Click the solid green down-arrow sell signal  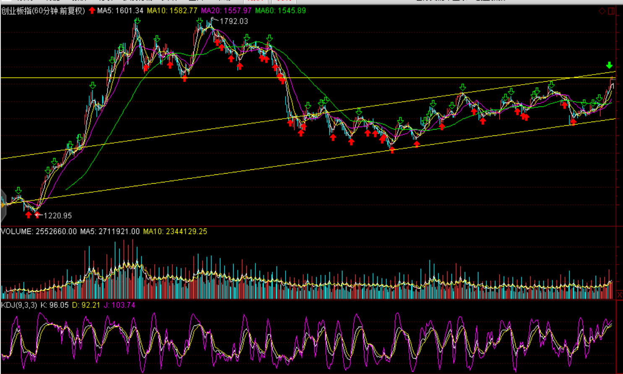click(x=609, y=65)
